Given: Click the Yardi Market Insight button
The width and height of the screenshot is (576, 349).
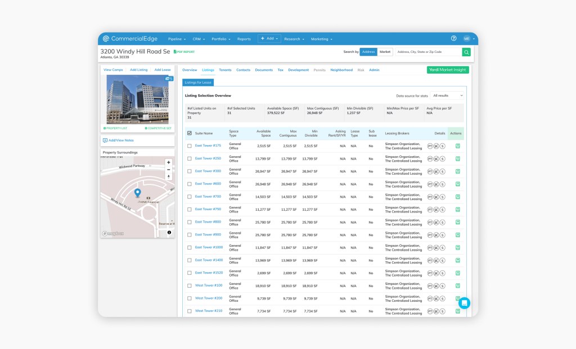Looking at the screenshot, I should tap(448, 70).
